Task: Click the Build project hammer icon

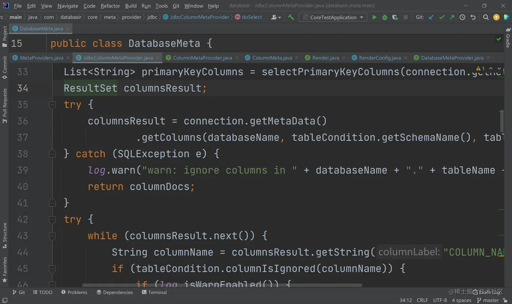Action: (x=291, y=17)
